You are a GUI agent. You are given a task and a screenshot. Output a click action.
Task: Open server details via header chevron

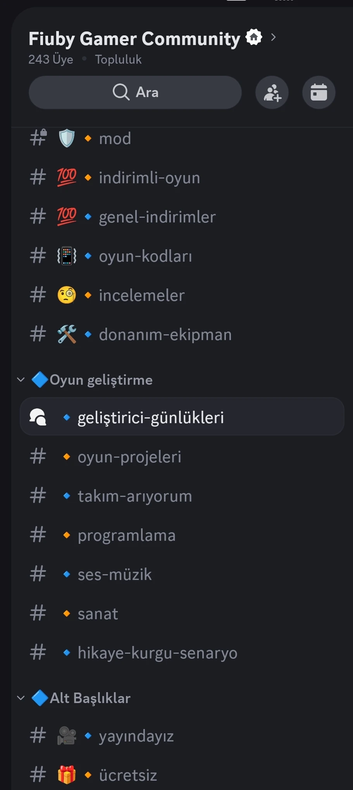[x=274, y=37]
